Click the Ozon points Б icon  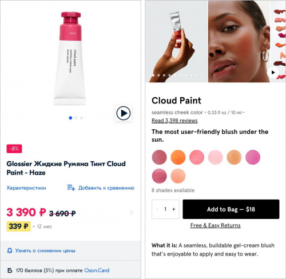click(10, 270)
